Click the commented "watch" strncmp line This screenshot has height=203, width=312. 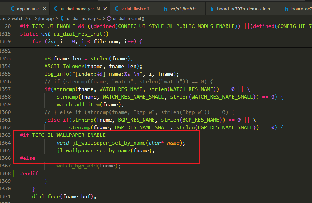coord(129,81)
